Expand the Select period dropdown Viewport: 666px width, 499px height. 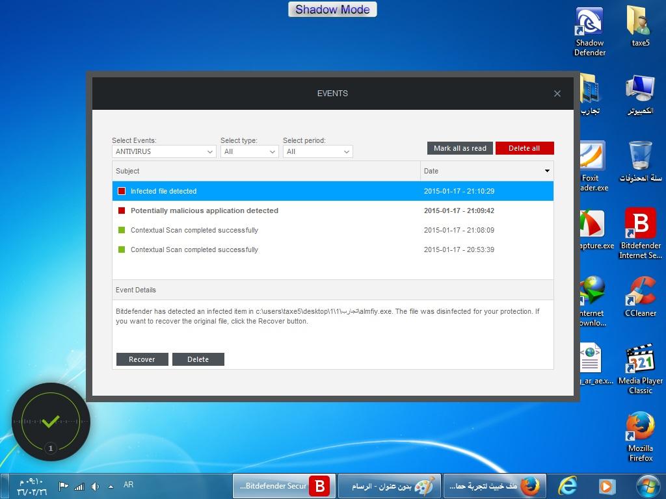(x=317, y=151)
